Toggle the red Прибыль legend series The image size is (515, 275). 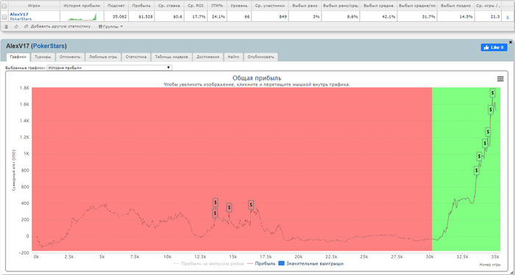[x=261, y=263]
